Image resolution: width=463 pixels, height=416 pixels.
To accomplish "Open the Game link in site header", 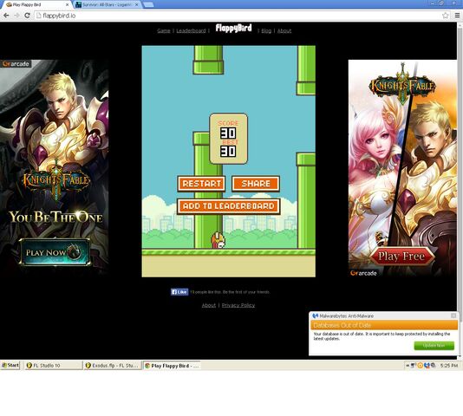I will coord(164,30).
